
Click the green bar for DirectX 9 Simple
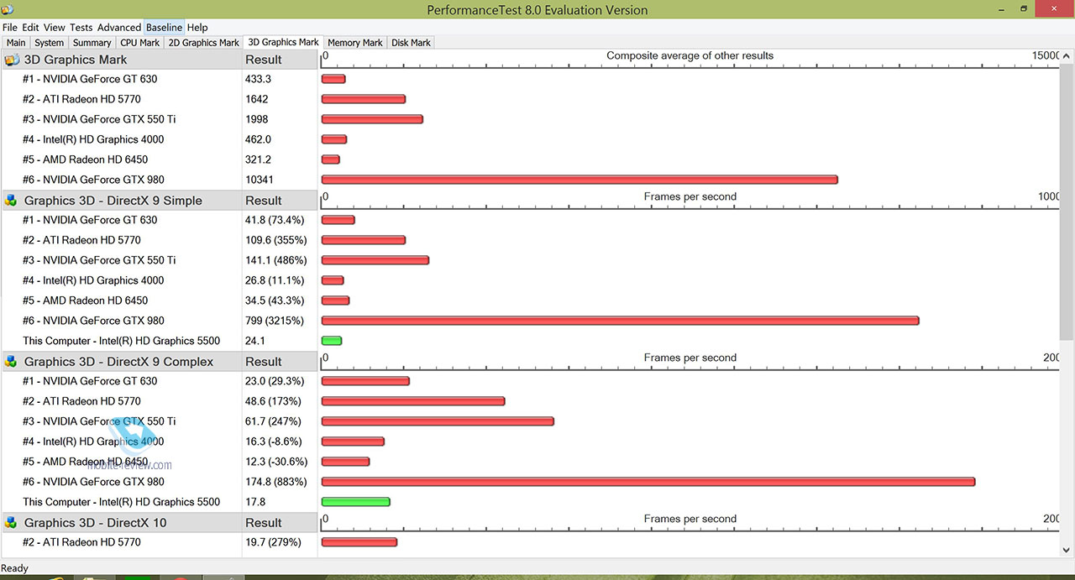[x=332, y=341]
